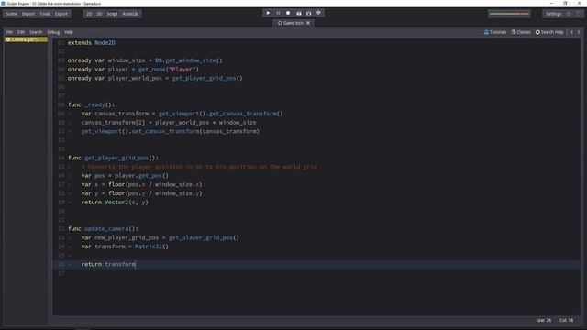
Task: Click 'return Vector2(x, y)' on line 19
Action: point(115,202)
